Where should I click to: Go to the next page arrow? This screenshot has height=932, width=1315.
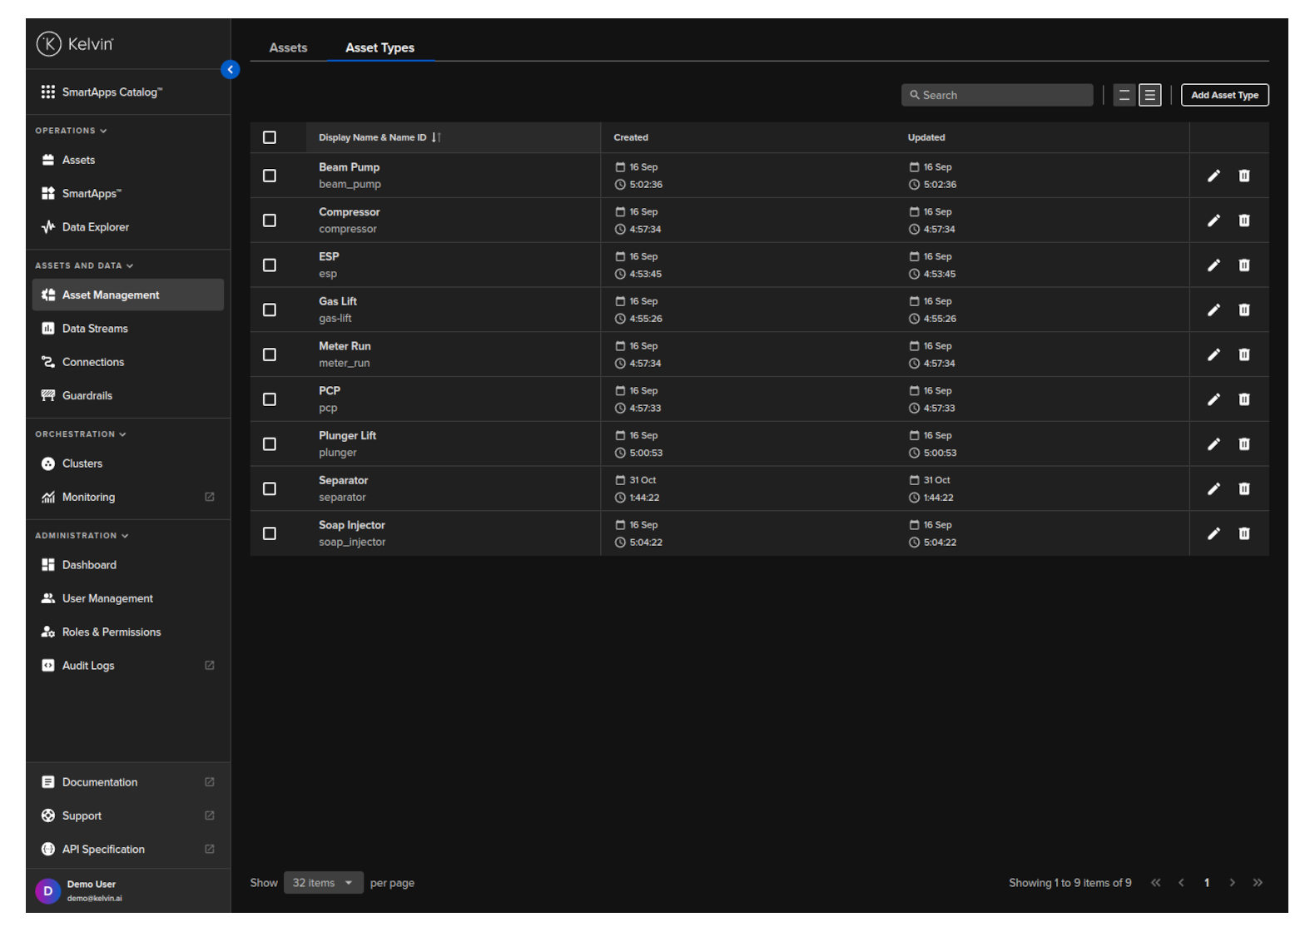pyautogui.click(x=1232, y=883)
